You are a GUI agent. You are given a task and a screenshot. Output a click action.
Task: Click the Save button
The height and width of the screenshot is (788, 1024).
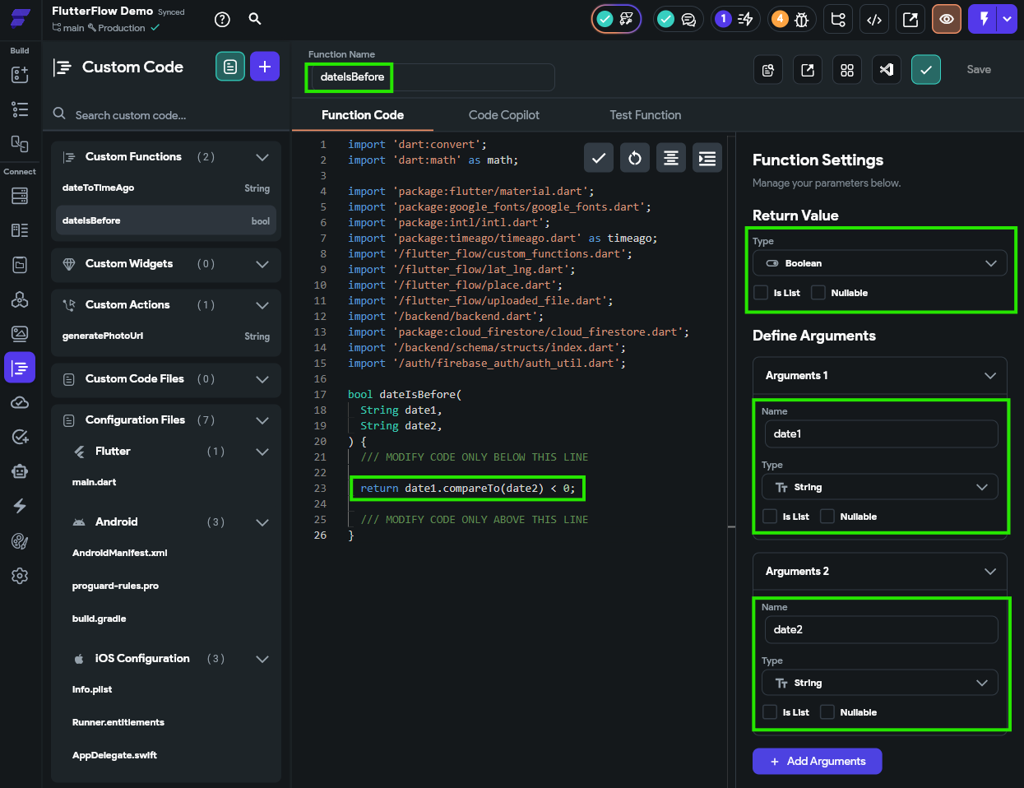click(x=979, y=70)
